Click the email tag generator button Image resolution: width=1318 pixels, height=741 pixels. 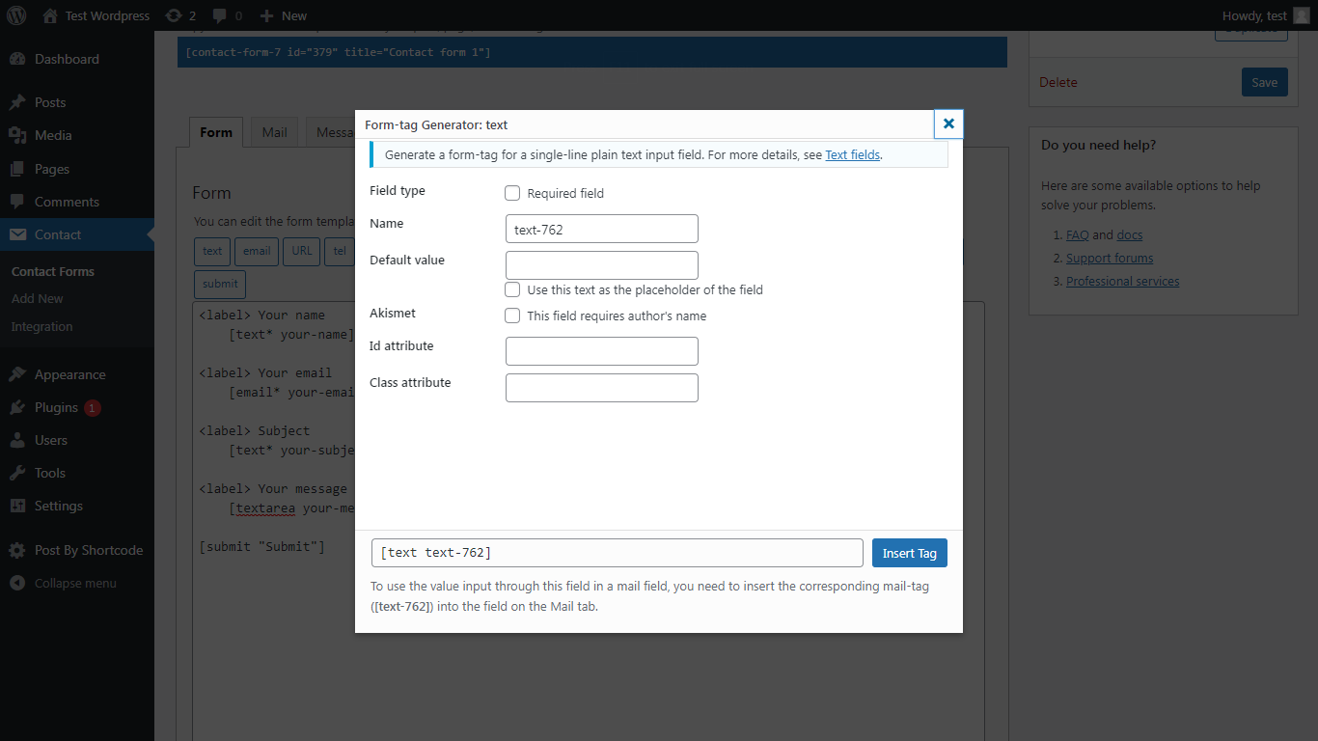(x=257, y=251)
